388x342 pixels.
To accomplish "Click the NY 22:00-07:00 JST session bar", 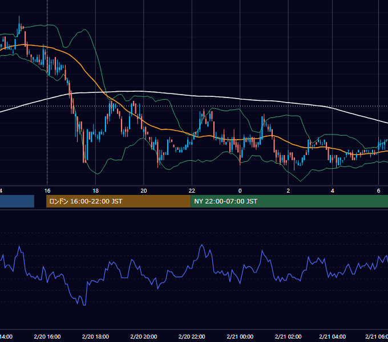I will pos(289,201).
